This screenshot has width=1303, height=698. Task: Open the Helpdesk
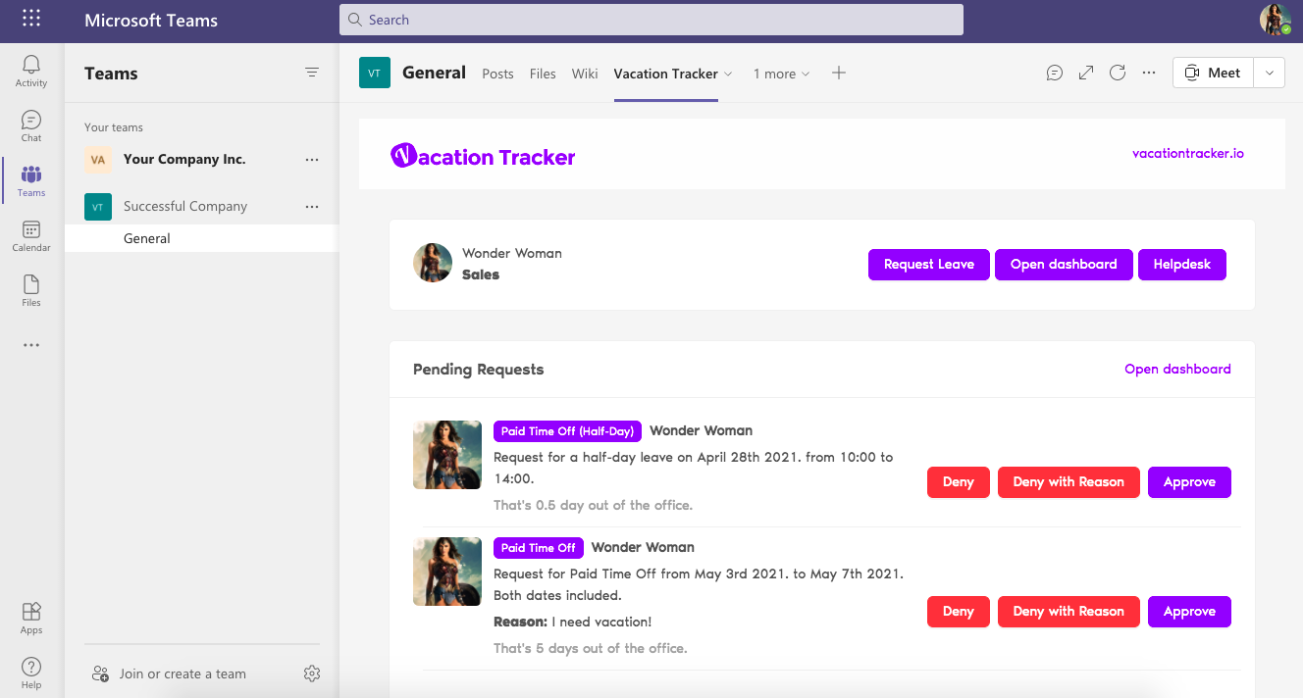(1182, 264)
